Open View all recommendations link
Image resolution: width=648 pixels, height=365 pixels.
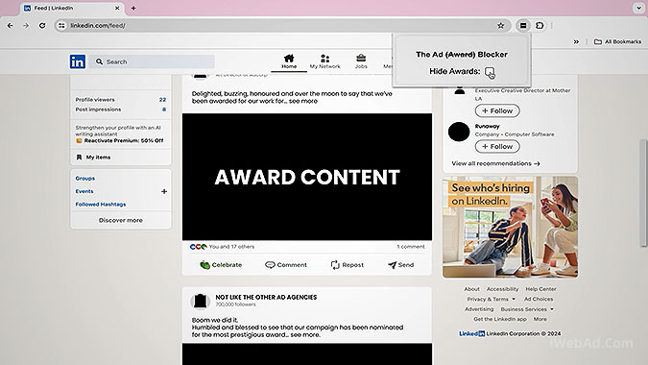tap(495, 163)
